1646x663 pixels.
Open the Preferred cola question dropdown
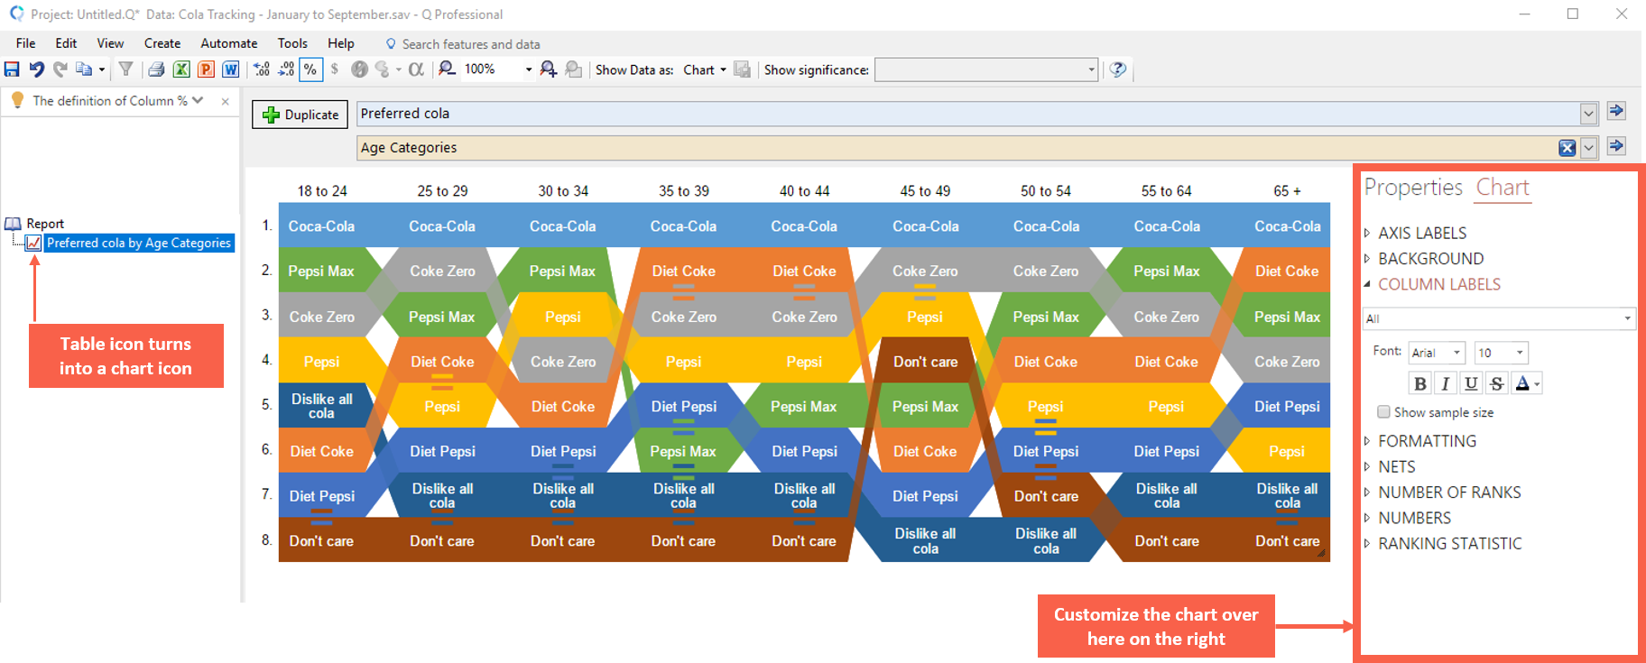coord(1589,114)
